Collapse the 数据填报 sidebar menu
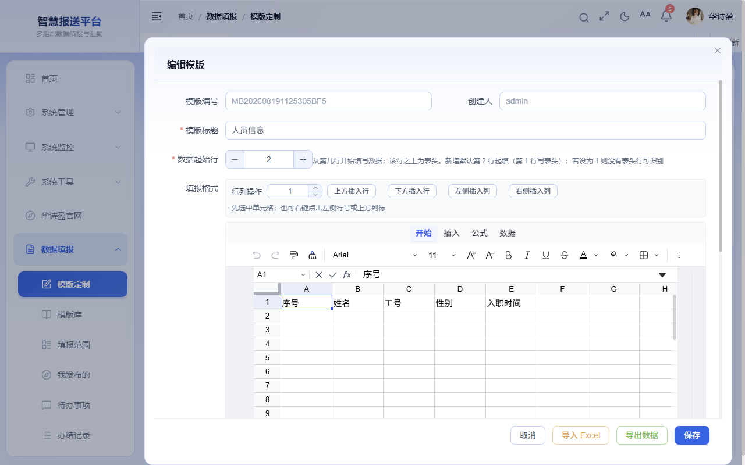The width and height of the screenshot is (745, 465). click(x=70, y=249)
